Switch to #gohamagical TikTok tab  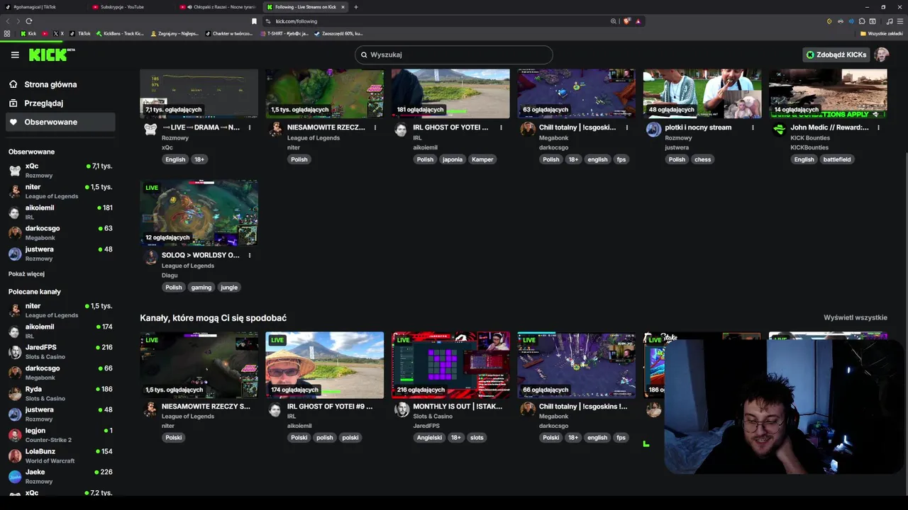coord(43,7)
